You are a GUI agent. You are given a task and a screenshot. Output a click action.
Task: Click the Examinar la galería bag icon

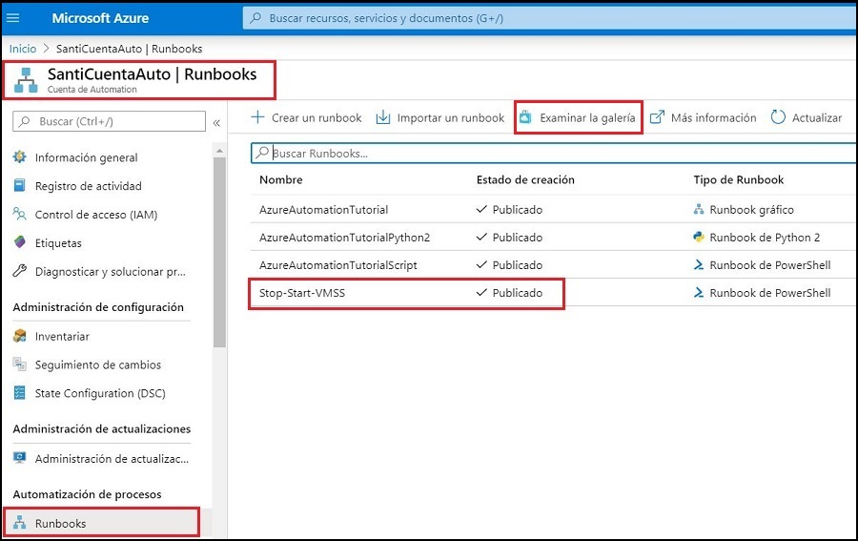coord(525,117)
